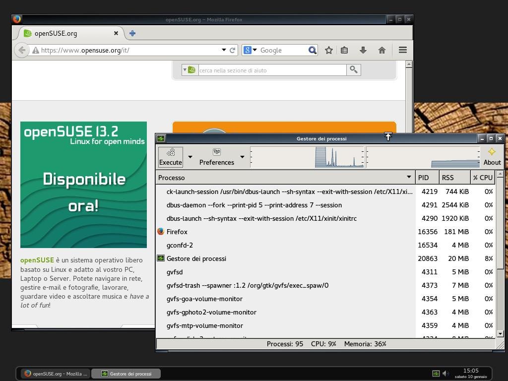Click the Firefox process icon
Screen dimensions: 508x381
pyautogui.click(x=161, y=231)
